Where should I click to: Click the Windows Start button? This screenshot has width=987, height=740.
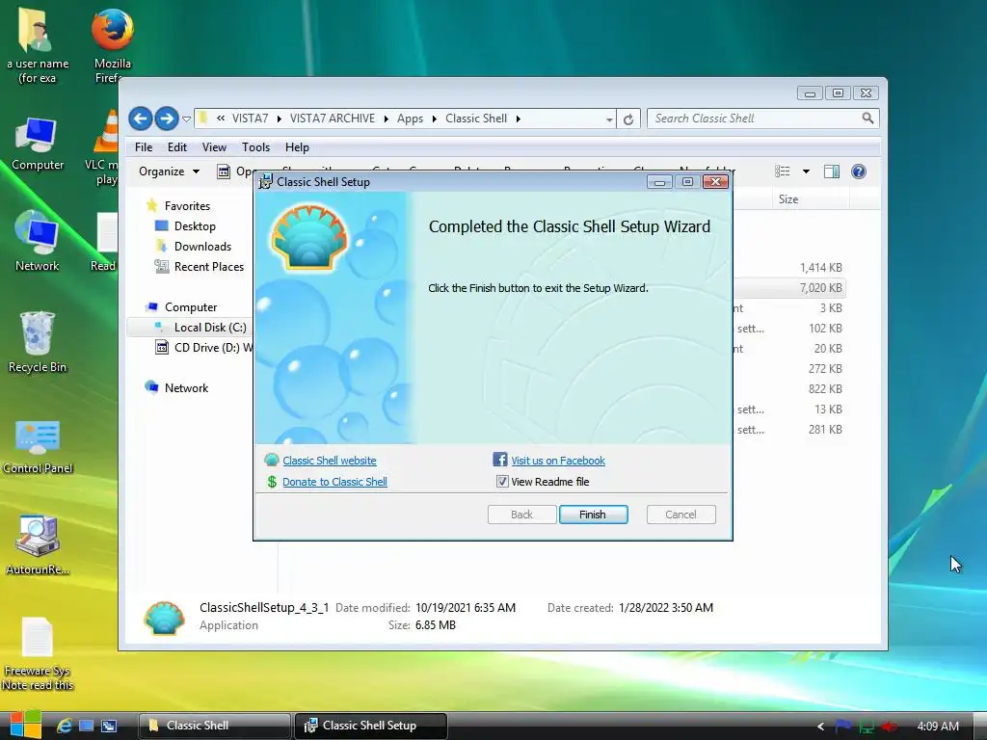(26, 725)
